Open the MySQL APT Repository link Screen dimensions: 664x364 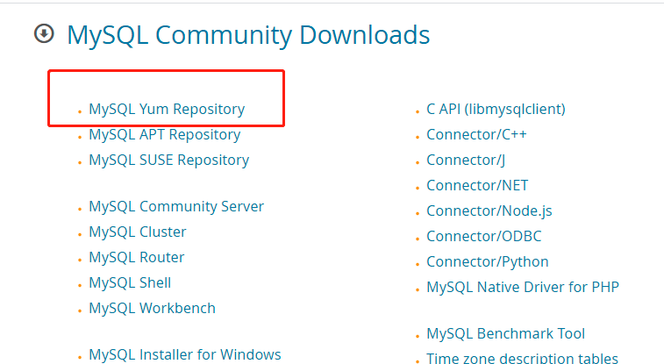point(165,134)
